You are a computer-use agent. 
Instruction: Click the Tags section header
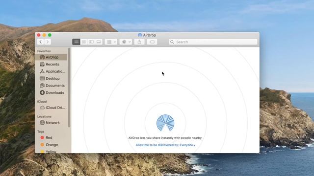point(40,132)
